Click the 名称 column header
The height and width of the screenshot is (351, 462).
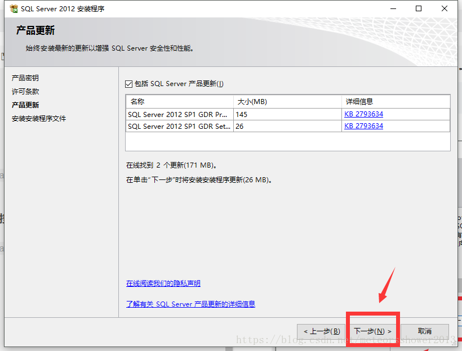(180, 102)
